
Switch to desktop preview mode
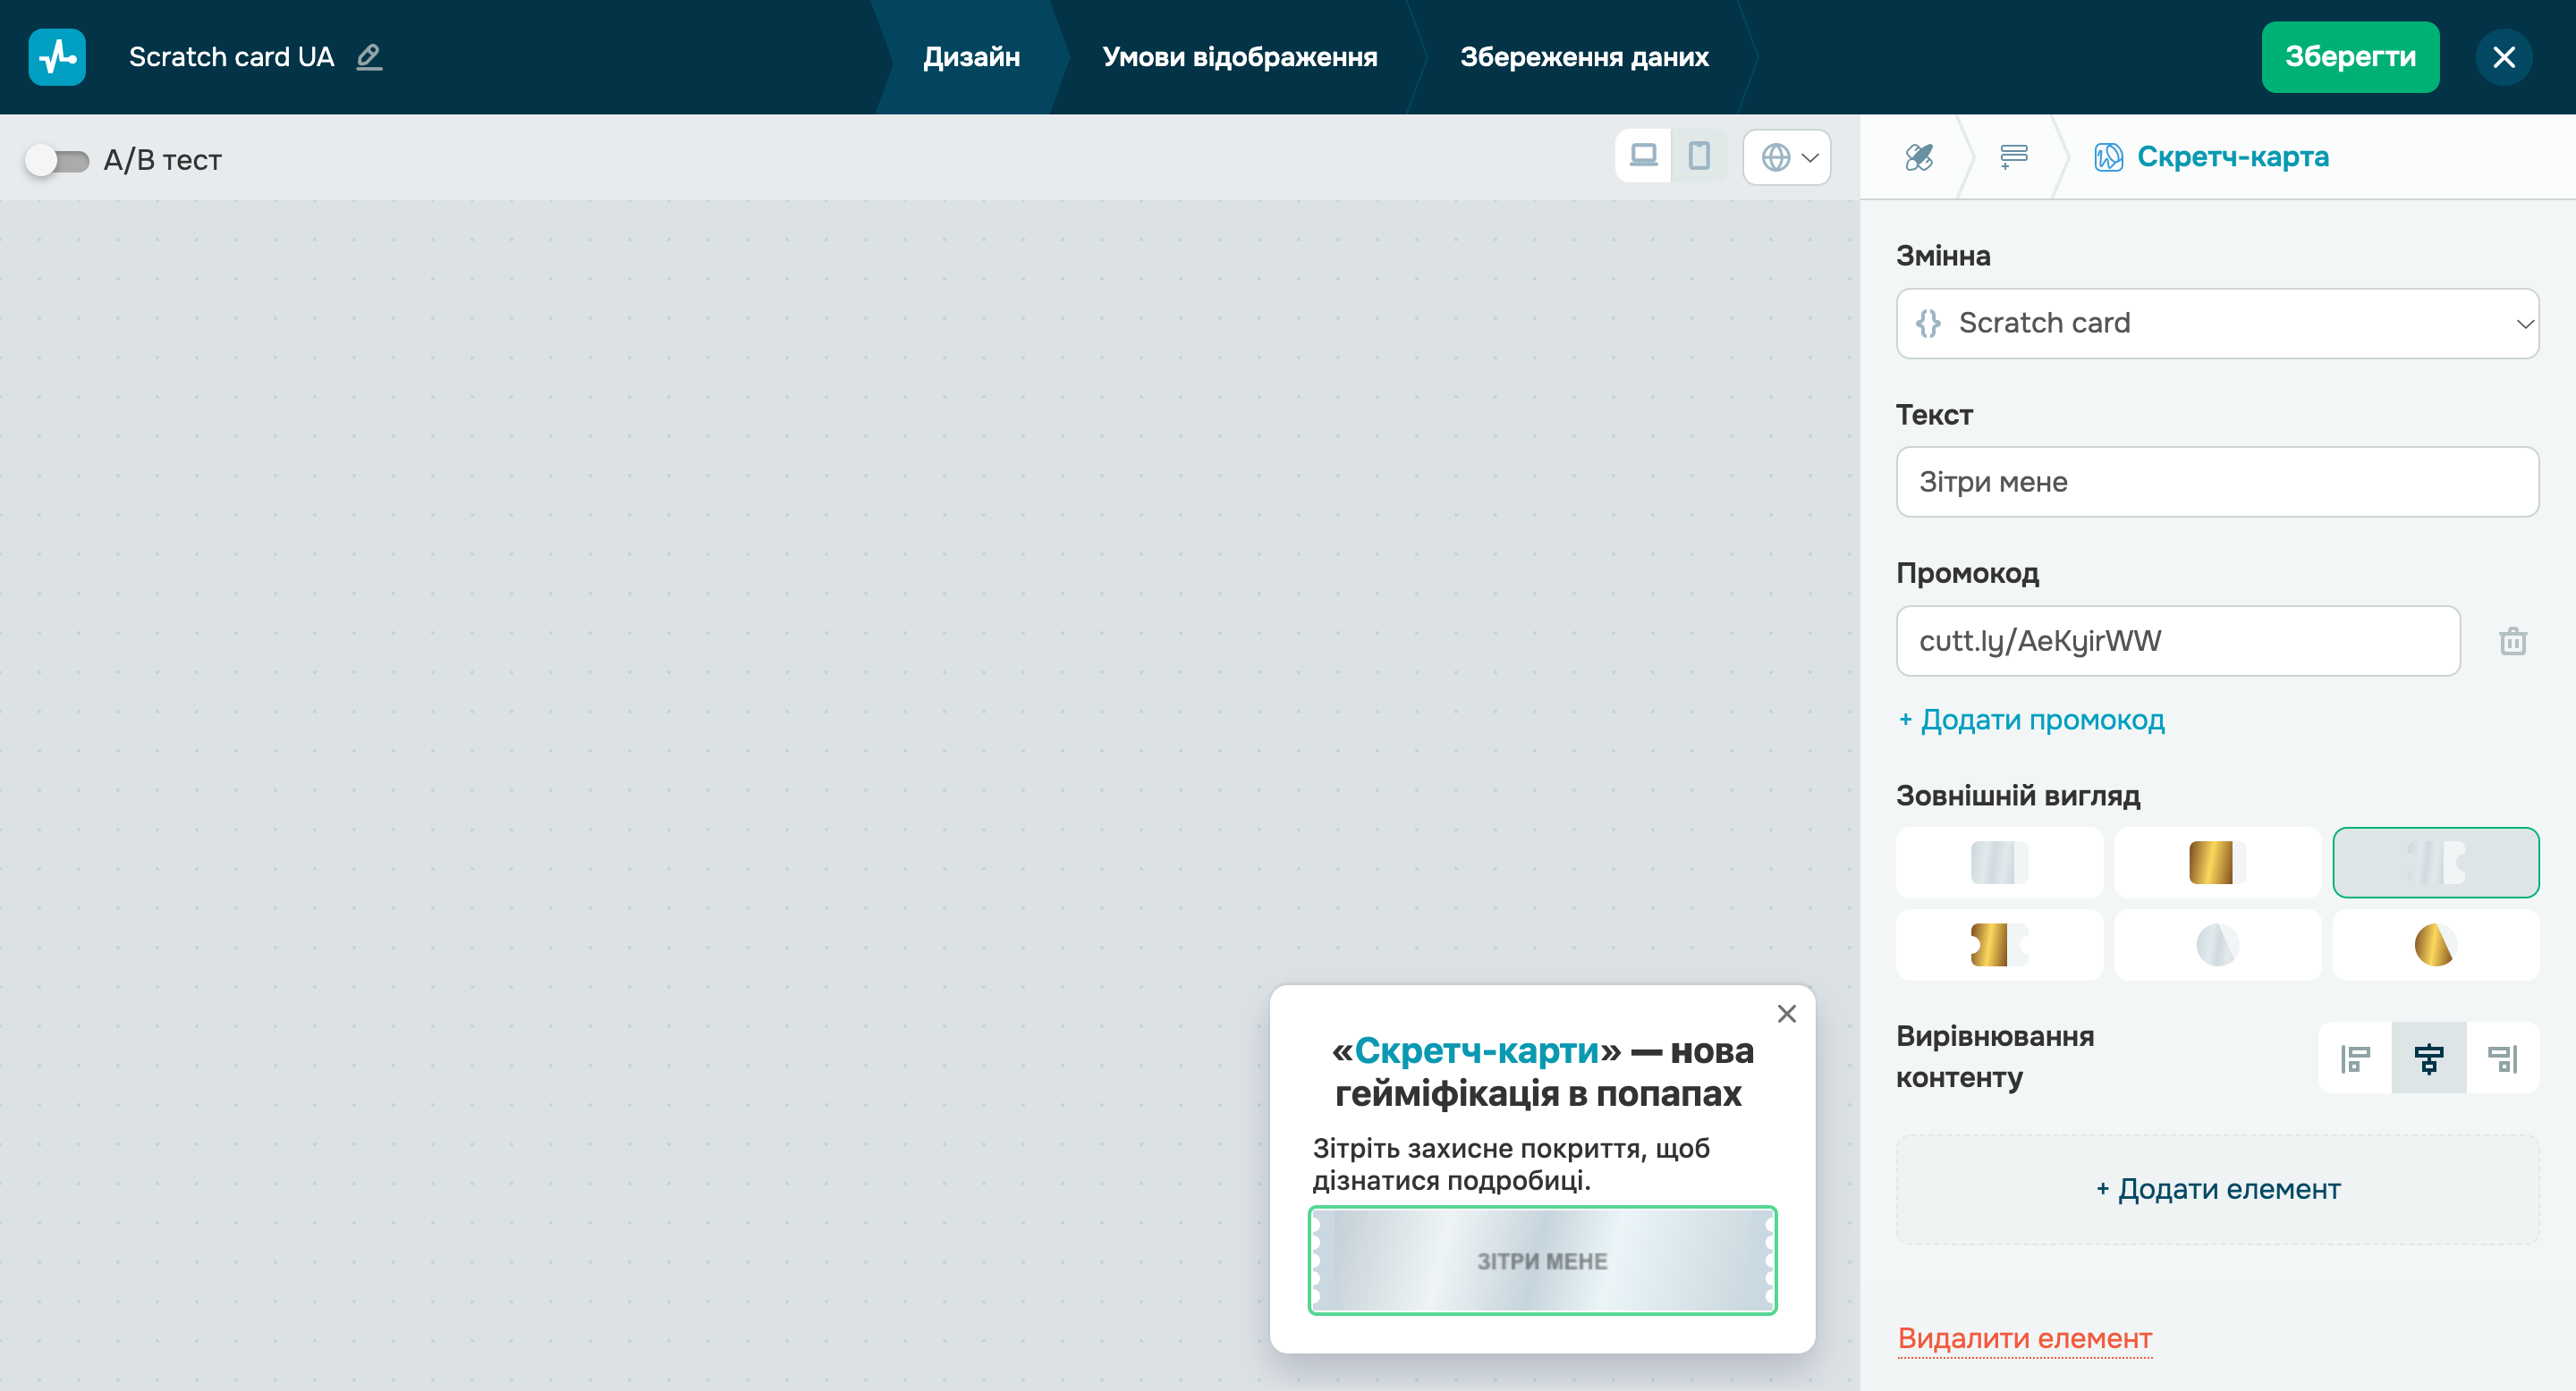[1643, 156]
